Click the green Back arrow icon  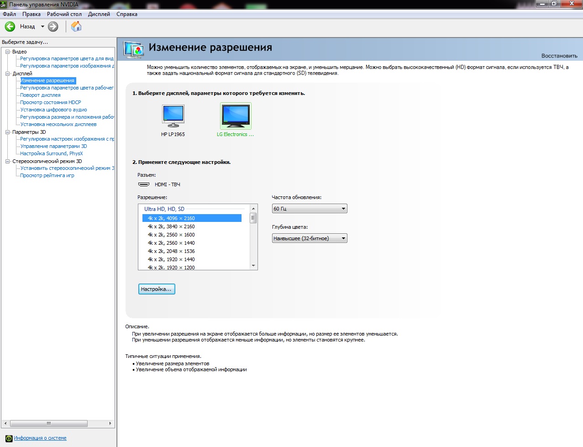tap(10, 26)
